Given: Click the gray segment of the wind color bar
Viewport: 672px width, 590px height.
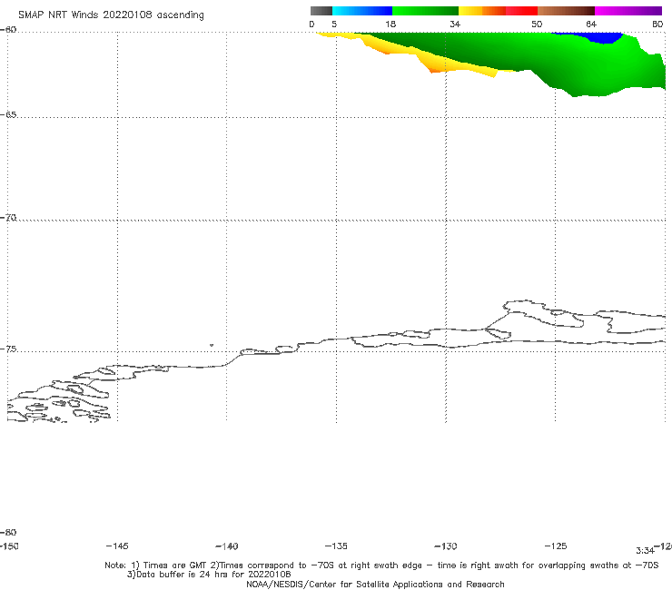Looking at the screenshot, I should (321, 11).
